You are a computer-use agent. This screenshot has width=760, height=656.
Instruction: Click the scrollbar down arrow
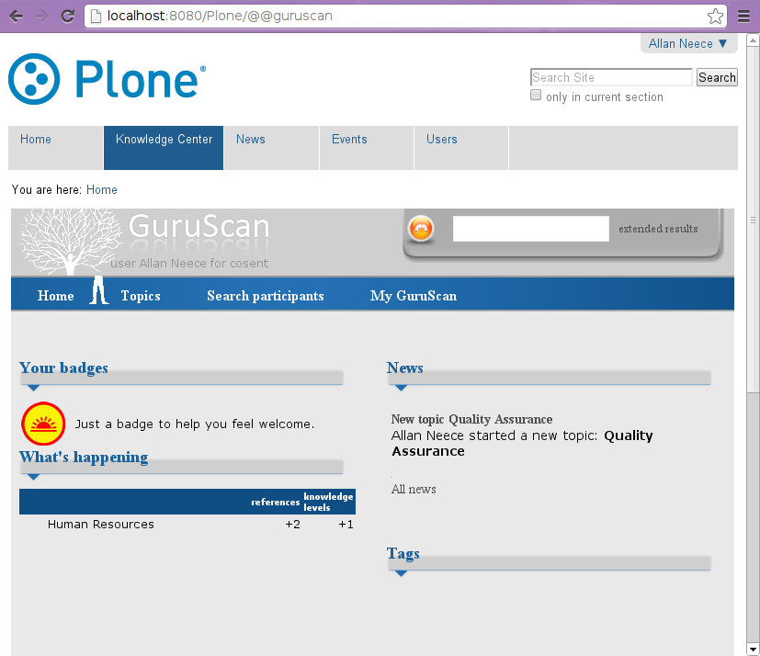click(x=753, y=650)
